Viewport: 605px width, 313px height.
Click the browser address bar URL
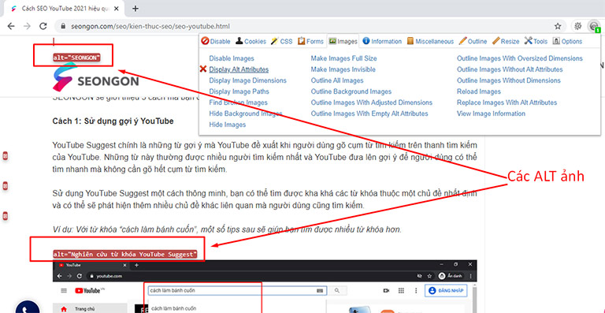tap(150, 27)
